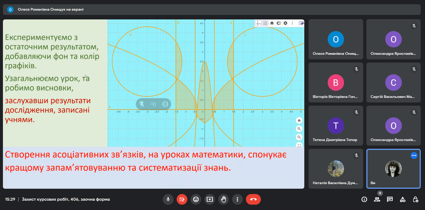The image size is (425, 210).
Task: Click the muted mic icon on Наталія's tile
Action: coord(357,155)
